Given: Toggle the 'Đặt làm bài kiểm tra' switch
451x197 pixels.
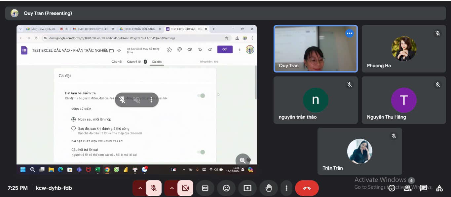Looking at the screenshot, I should tap(201, 96).
